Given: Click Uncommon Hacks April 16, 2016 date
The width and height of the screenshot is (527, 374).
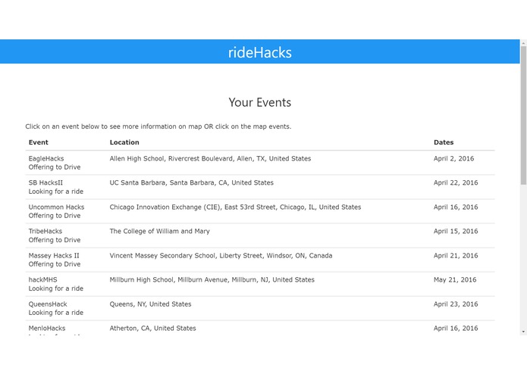Looking at the screenshot, I should pyautogui.click(x=456, y=207).
